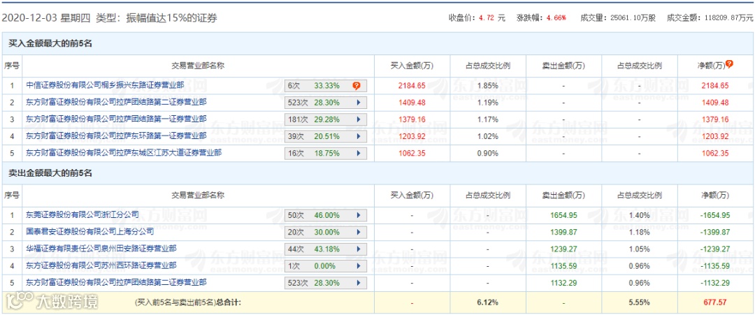Expand arrow beside 16次 18.75%
The image size is (755, 315).
pos(358,154)
